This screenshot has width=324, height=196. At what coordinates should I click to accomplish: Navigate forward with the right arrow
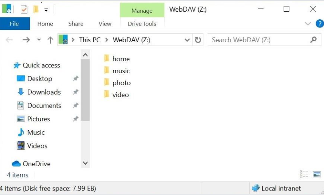coord(26,40)
